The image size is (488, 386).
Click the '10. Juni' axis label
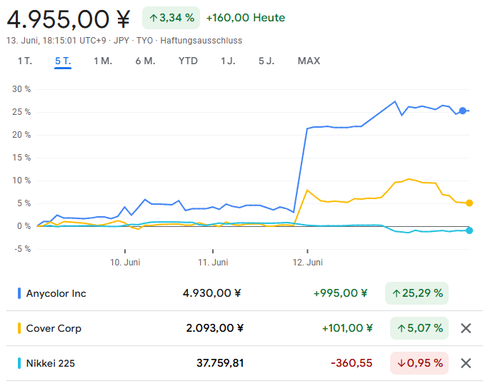click(x=125, y=263)
